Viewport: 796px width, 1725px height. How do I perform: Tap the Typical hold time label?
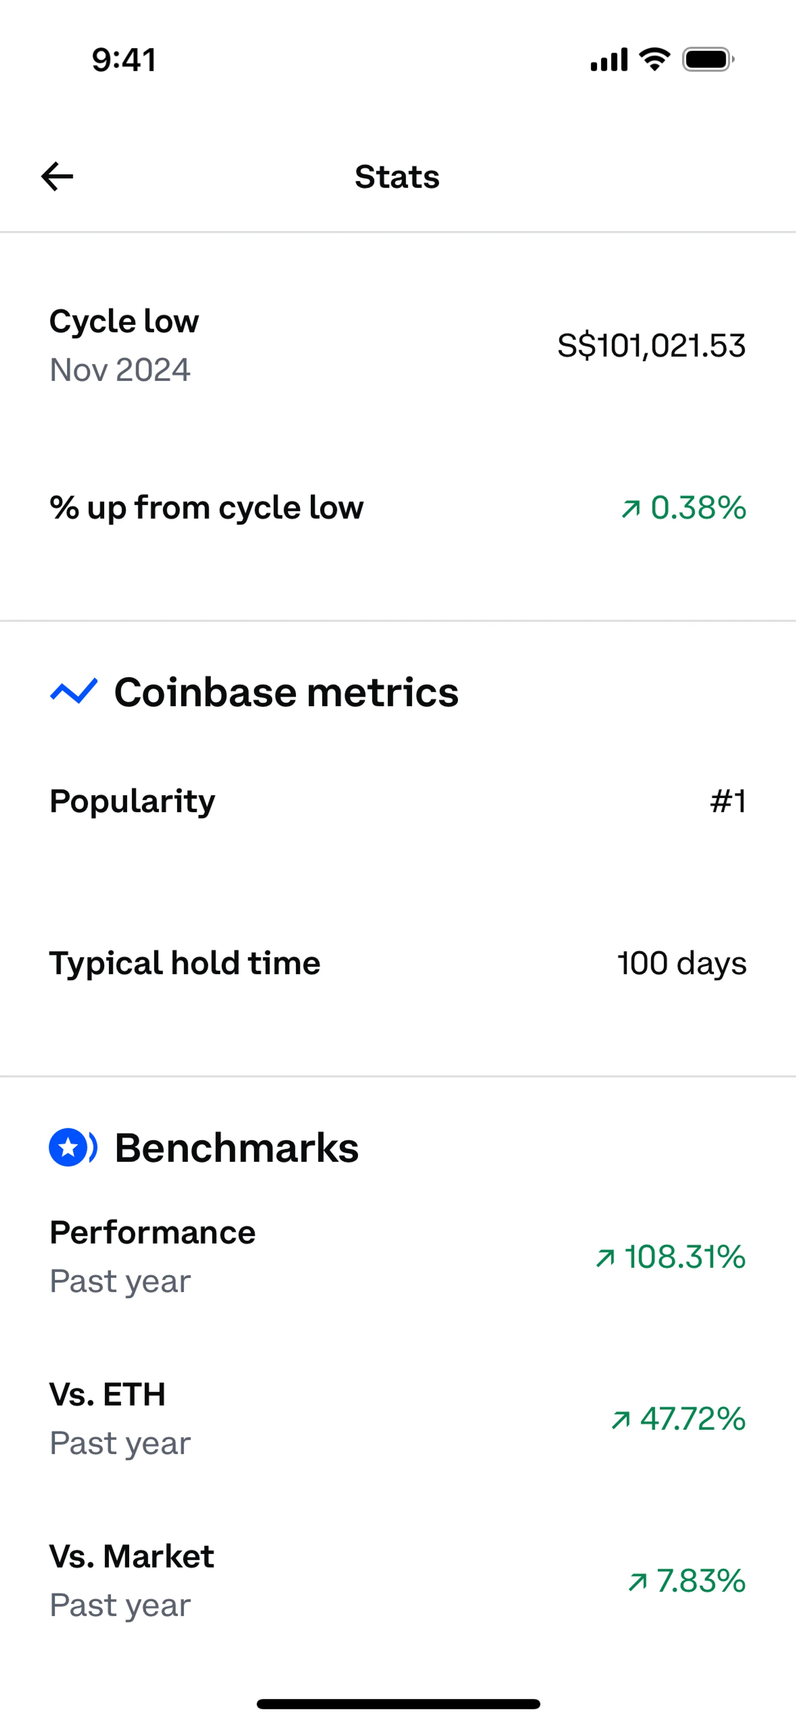(x=185, y=963)
